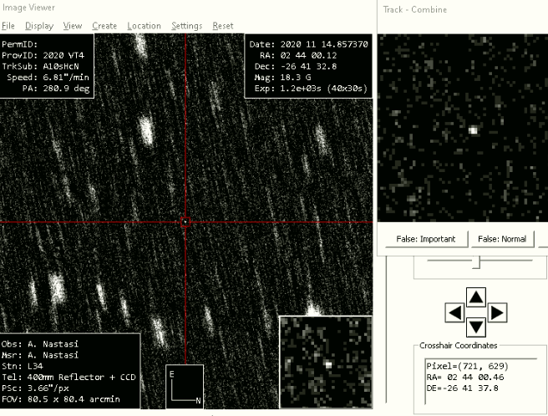This screenshot has width=548, height=416.
Task: Click the Stn: L34 station code
Action: click(x=23, y=366)
